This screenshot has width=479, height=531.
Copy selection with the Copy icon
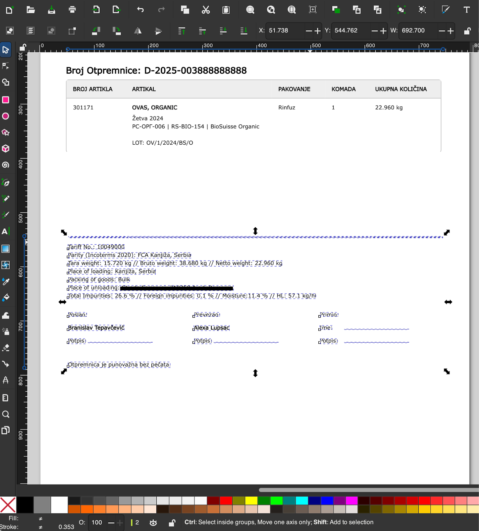coord(185,10)
